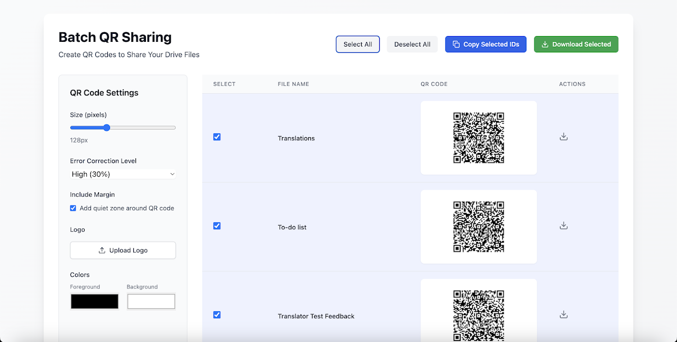Click the Translator Test Feedback QR code
Image resolution: width=677 pixels, height=342 pixels.
click(x=479, y=316)
